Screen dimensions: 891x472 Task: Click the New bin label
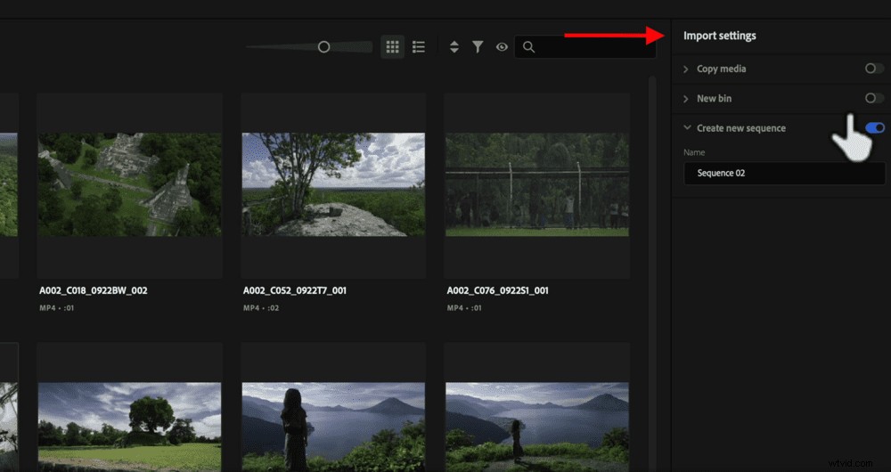[714, 98]
